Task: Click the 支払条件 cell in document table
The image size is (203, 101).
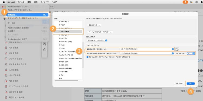Action: [x=93, y=96]
